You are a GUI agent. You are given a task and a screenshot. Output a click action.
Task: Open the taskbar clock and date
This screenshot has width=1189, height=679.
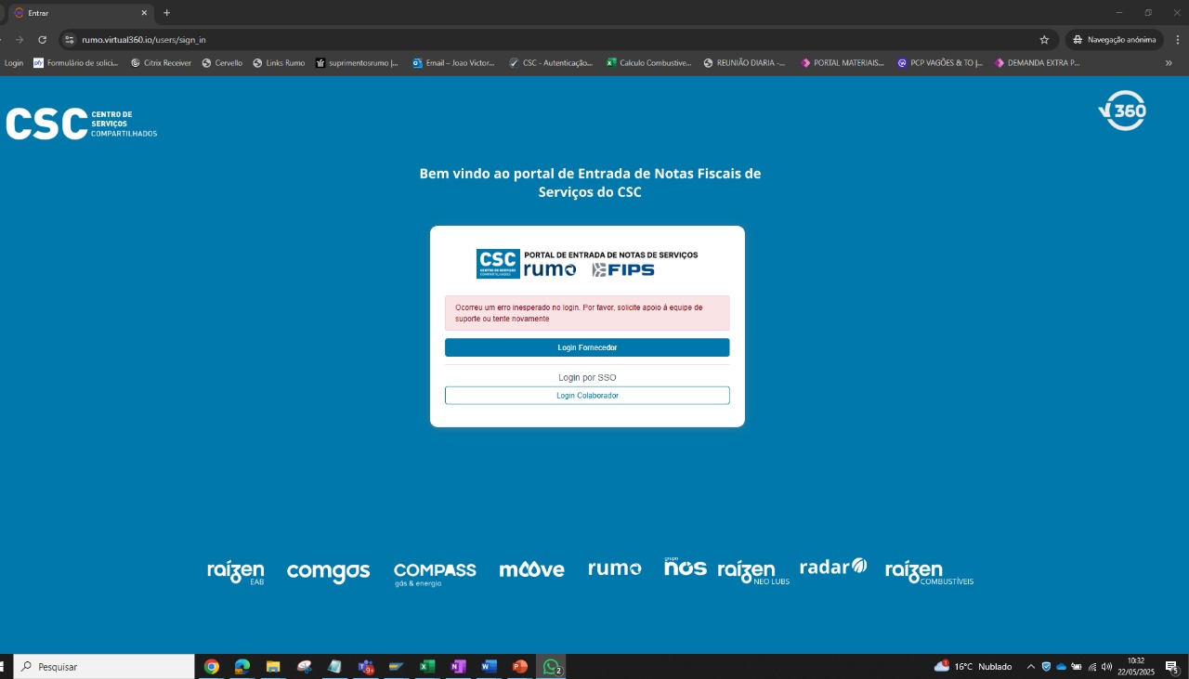1135,667
